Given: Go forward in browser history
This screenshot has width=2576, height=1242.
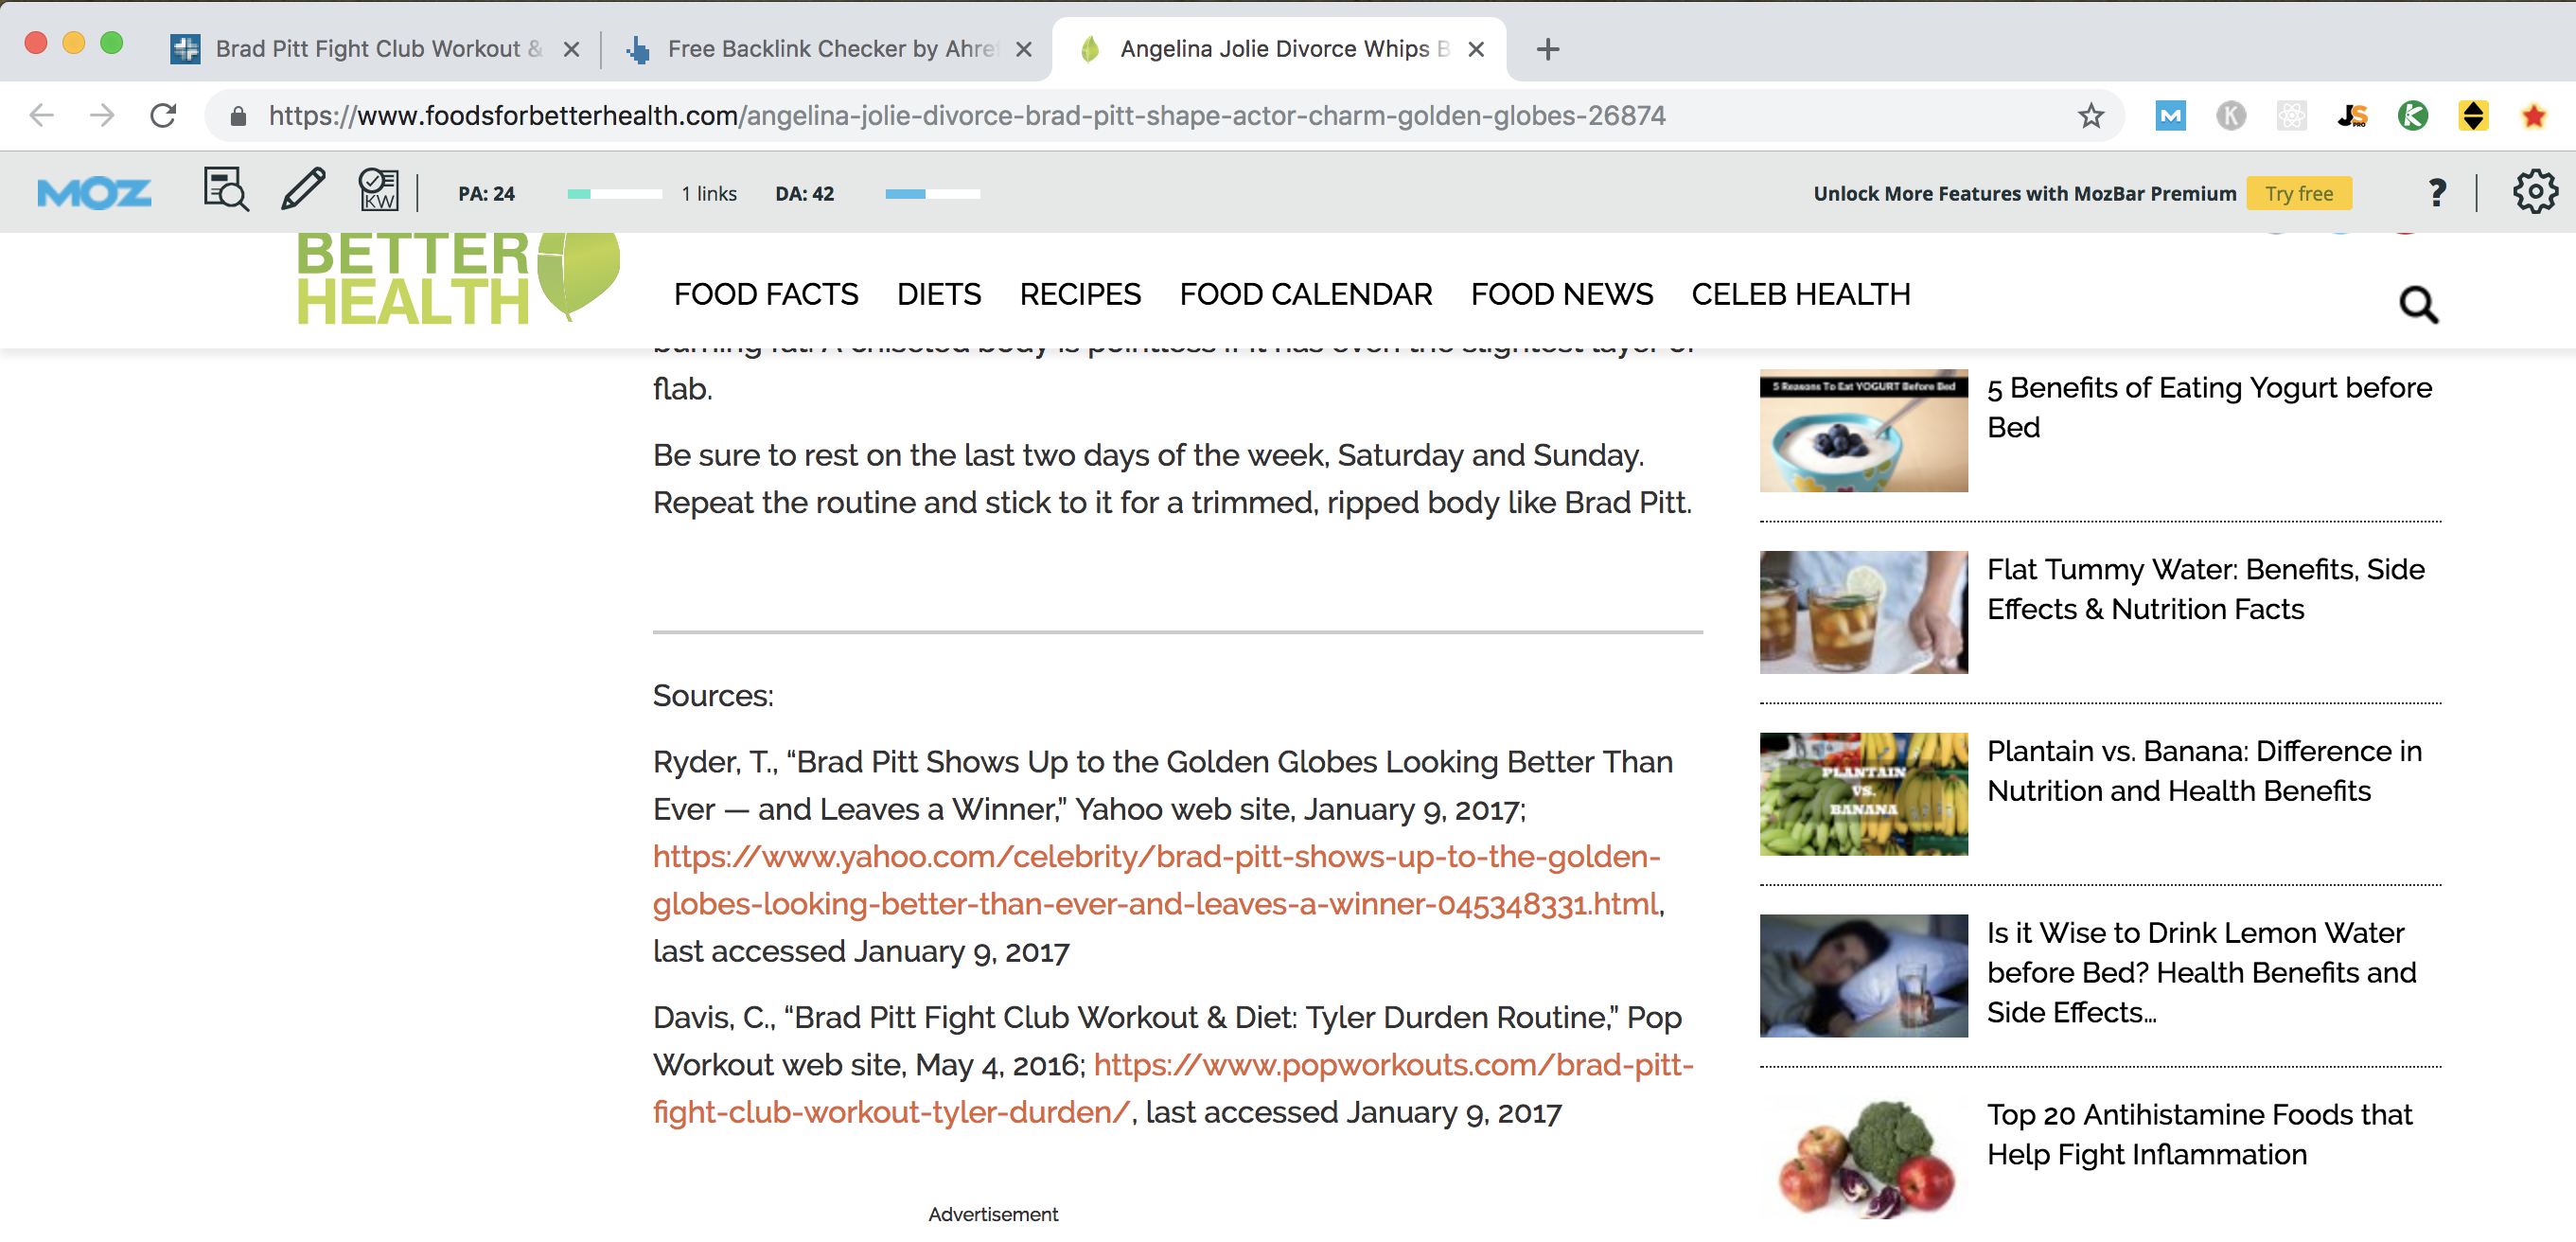Looking at the screenshot, I should point(102,116).
